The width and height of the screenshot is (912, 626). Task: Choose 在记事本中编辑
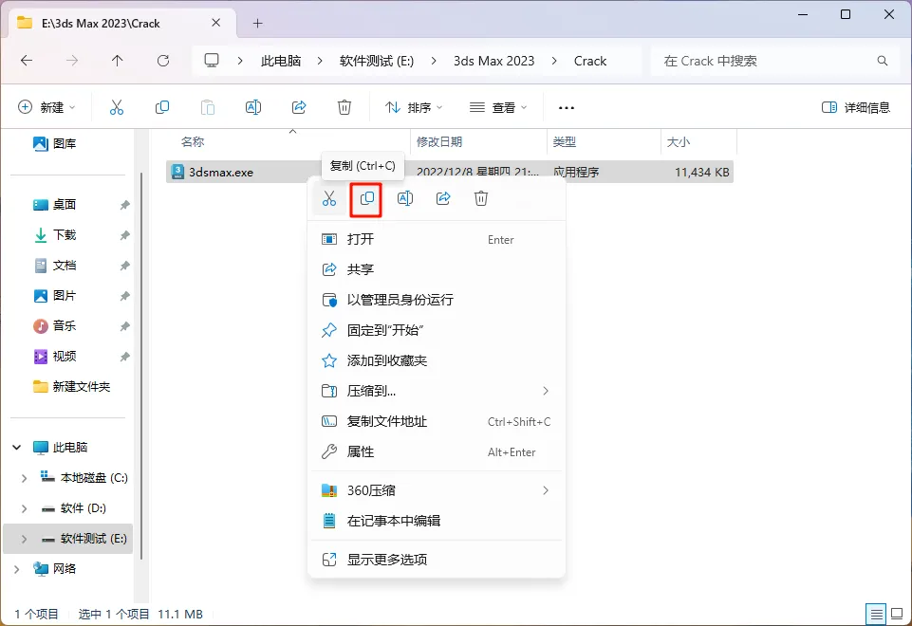437,521
